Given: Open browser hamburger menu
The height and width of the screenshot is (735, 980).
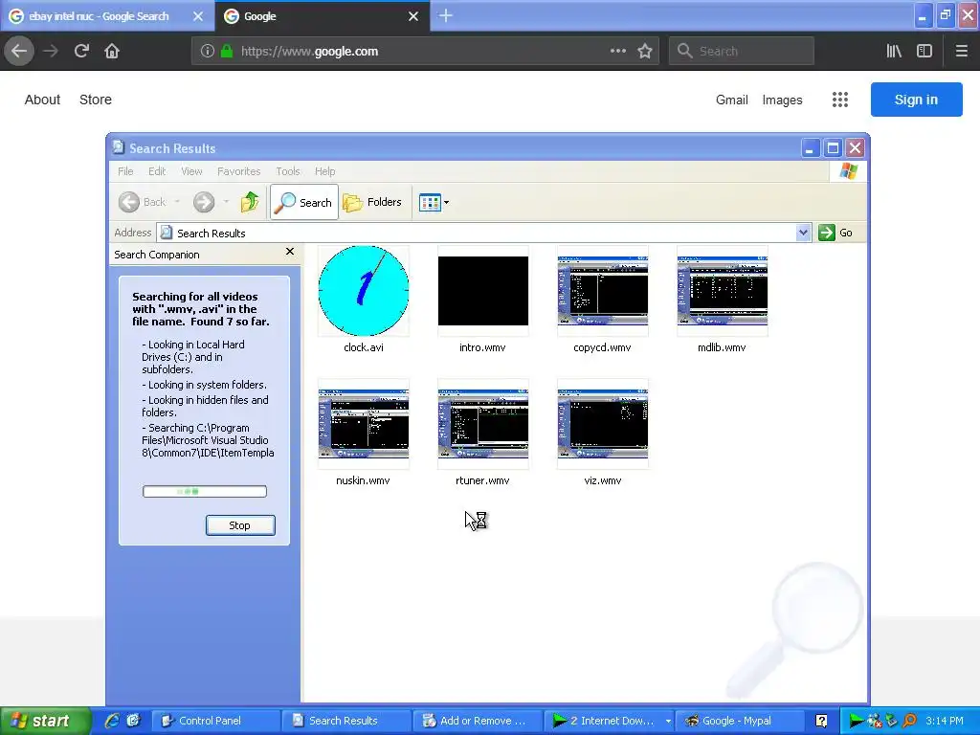Looking at the screenshot, I should (961, 52).
